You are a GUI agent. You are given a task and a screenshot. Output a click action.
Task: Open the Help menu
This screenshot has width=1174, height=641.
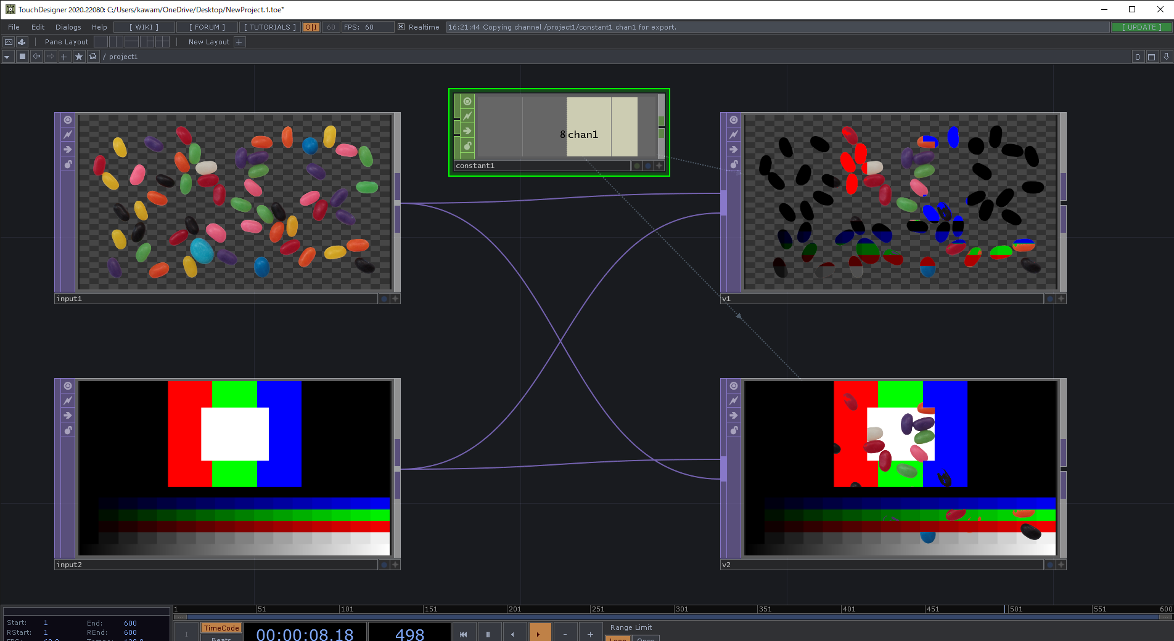(99, 27)
